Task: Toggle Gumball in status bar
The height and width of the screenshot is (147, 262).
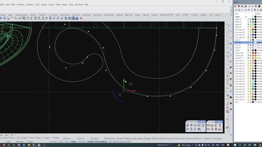Action: (x=91, y=142)
